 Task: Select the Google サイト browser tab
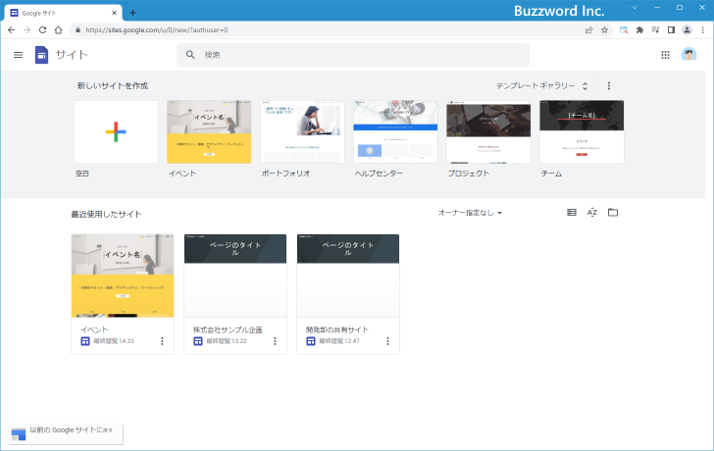click(59, 13)
